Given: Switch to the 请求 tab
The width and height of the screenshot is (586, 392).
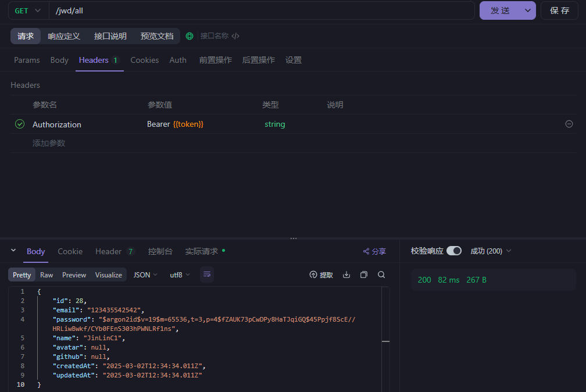Looking at the screenshot, I should point(26,36).
